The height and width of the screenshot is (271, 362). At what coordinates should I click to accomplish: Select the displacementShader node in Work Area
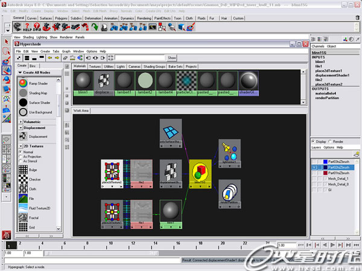pyautogui.click(x=171, y=174)
